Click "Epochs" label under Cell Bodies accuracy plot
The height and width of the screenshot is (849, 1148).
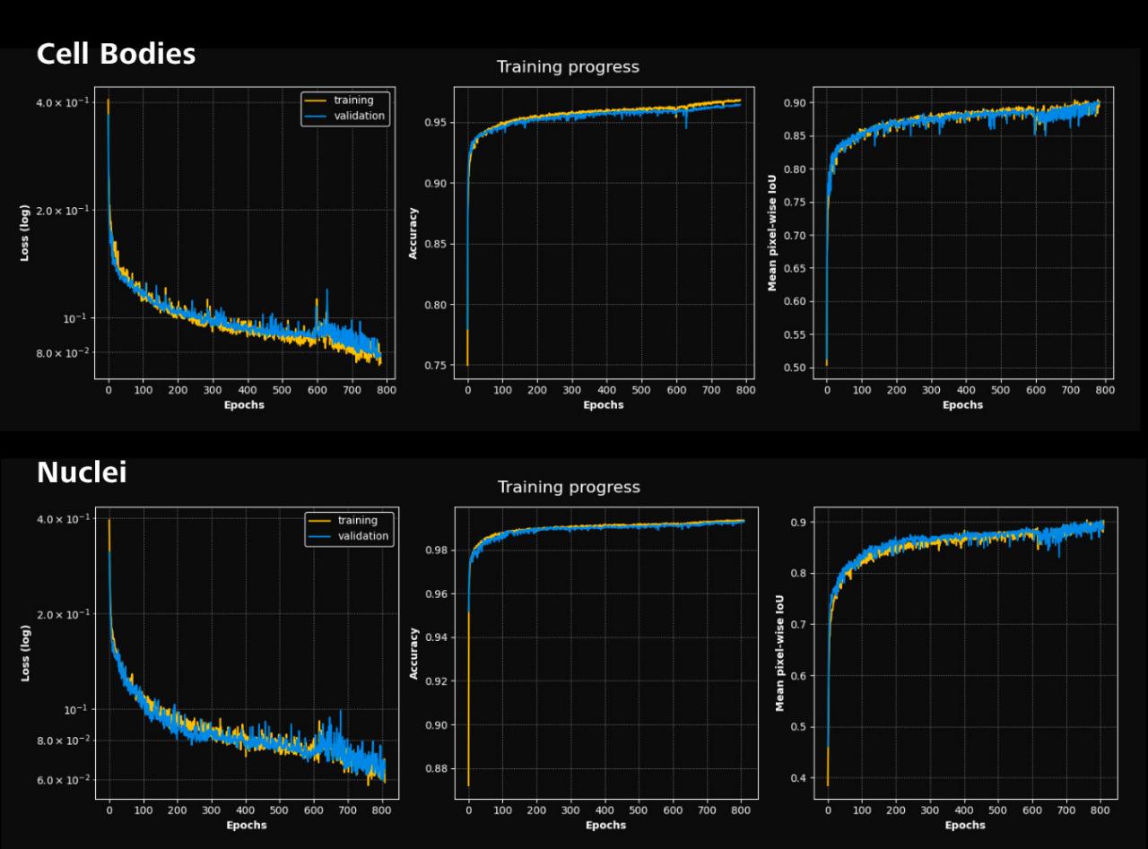[x=603, y=405]
